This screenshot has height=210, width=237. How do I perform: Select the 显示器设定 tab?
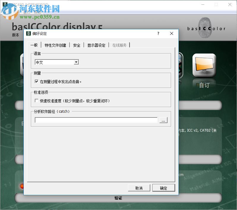click(x=96, y=45)
